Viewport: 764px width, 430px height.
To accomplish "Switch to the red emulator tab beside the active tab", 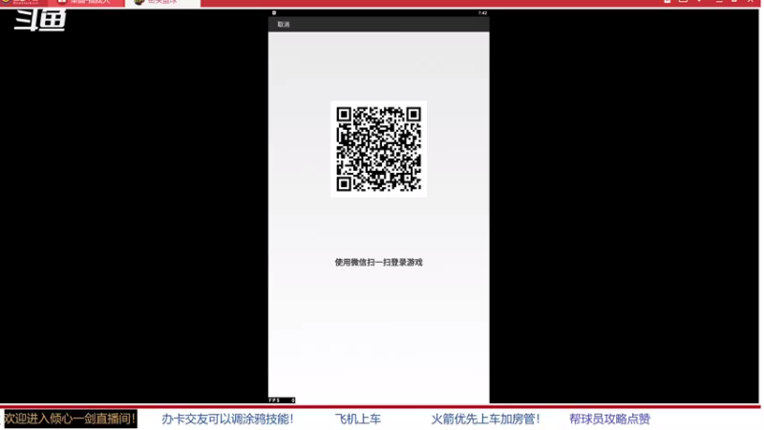I will [x=86, y=3].
